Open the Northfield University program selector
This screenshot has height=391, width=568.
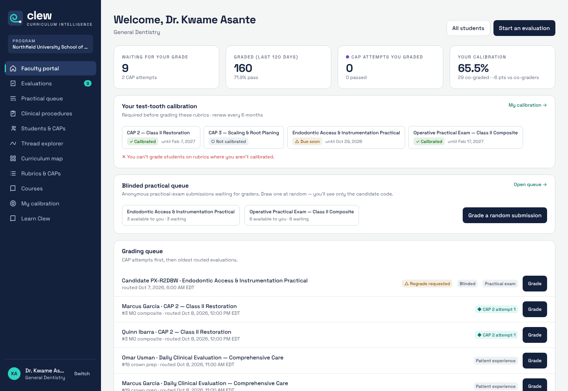tap(50, 44)
